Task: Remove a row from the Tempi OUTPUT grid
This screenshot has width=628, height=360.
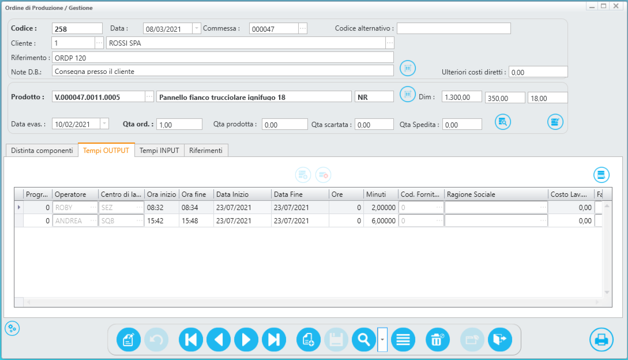Action: click(323, 175)
